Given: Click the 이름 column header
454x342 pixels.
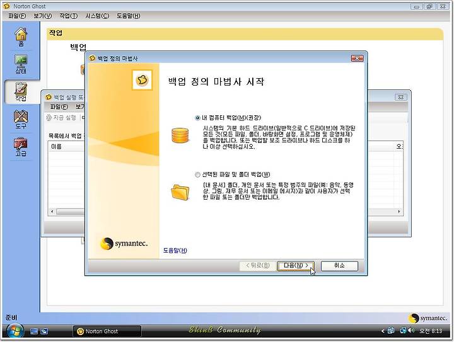Looking at the screenshot, I should pyautogui.click(x=56, y=147).
